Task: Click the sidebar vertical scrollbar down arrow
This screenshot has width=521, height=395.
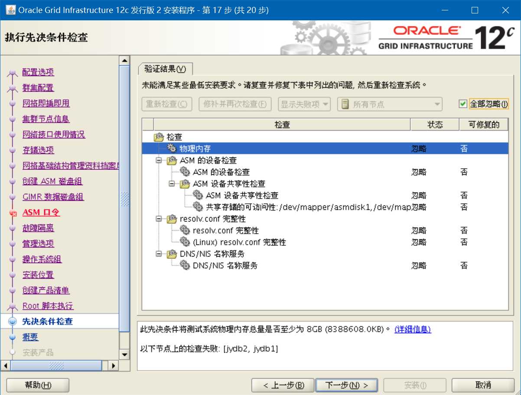Action: 124,355
